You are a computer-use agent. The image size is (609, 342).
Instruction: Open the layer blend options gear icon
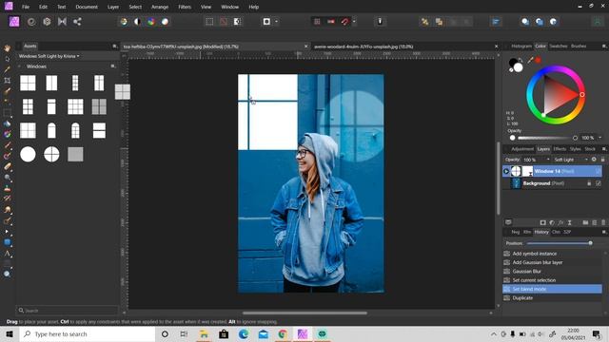(594, 160)
